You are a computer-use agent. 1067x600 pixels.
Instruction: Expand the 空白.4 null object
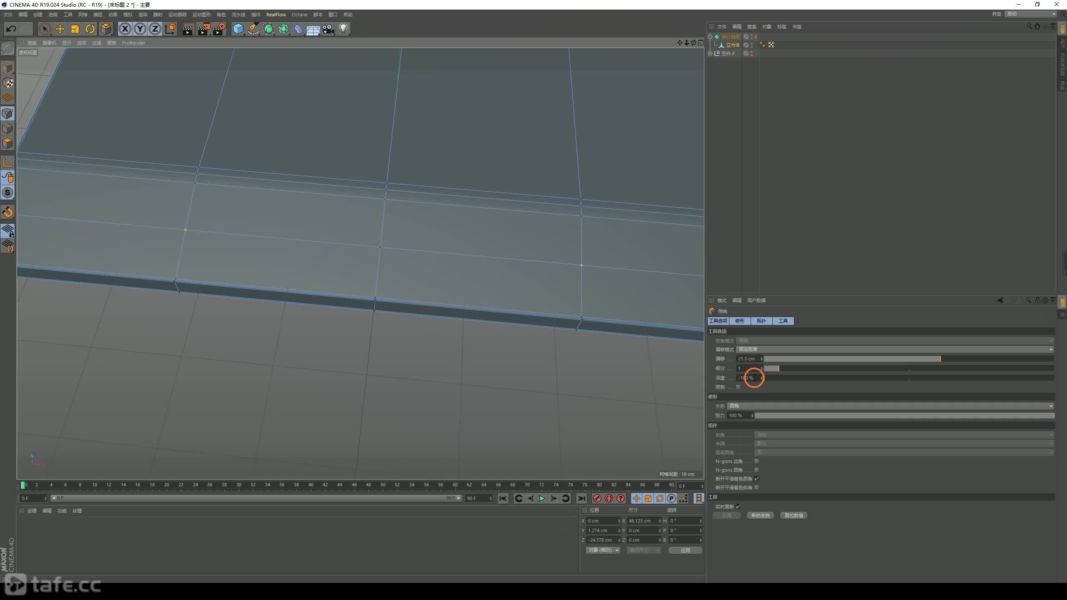[711, 53]
